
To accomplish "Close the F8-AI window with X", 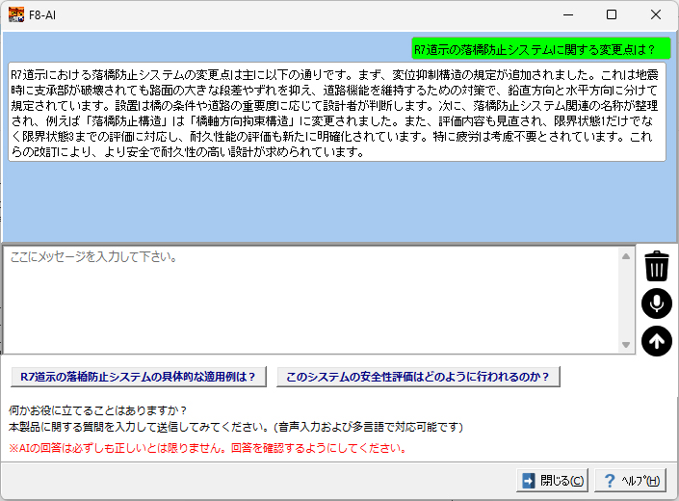I will [x=656, y=14].
